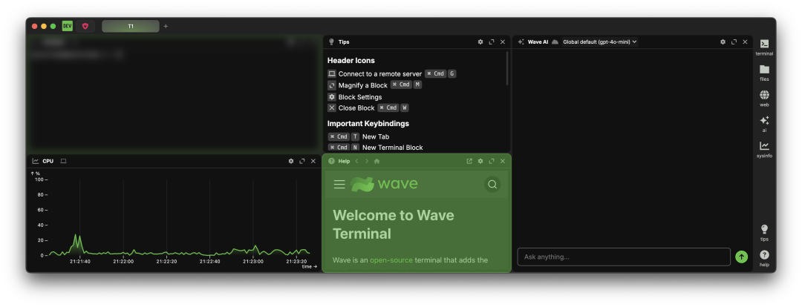802x307 pixels.
Task: Click the 'Header Icons' heading
Action: tap(351, 60)
